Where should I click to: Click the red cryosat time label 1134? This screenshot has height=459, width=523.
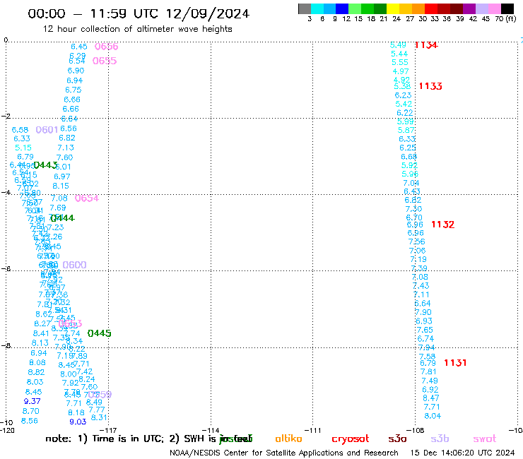pyautogui.click(x=426, y=45)
